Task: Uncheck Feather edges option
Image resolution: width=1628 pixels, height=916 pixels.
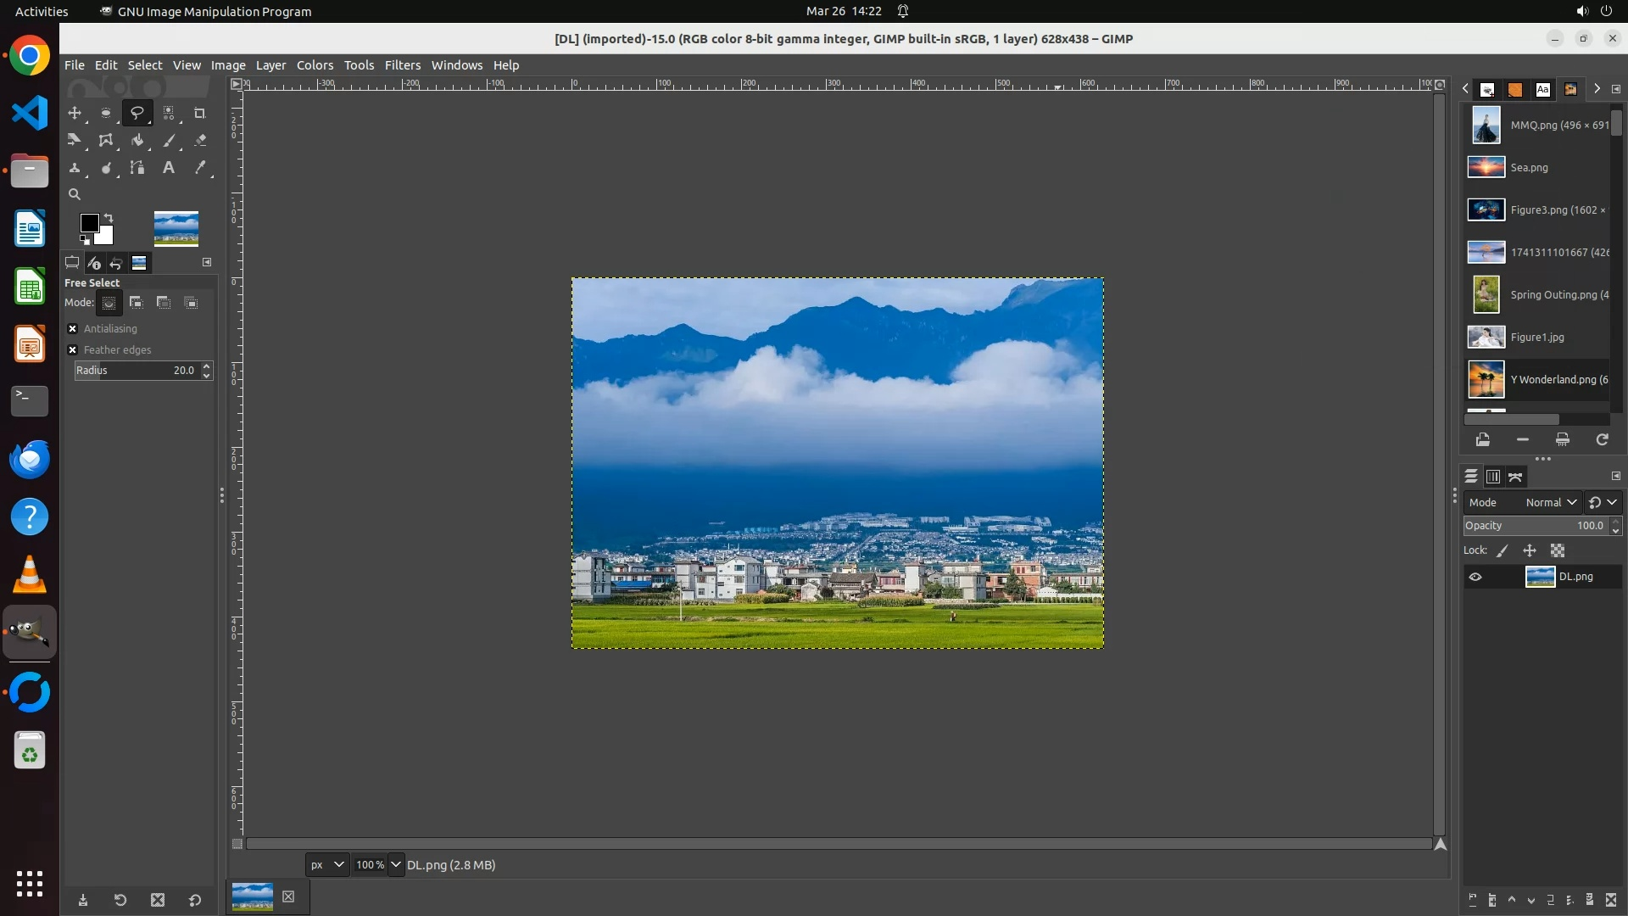Action: (x=73, y=350)
